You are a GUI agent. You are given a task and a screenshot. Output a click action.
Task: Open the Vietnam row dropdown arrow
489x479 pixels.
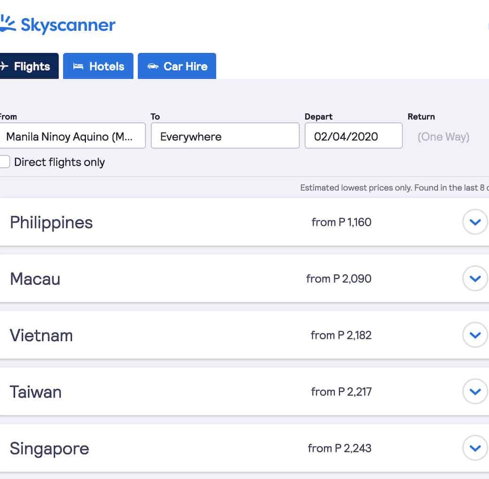475,335
